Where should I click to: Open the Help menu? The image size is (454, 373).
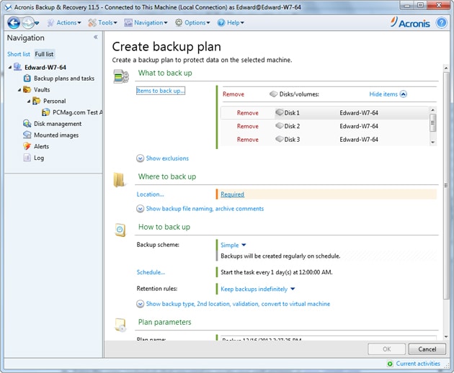[231, 22]
